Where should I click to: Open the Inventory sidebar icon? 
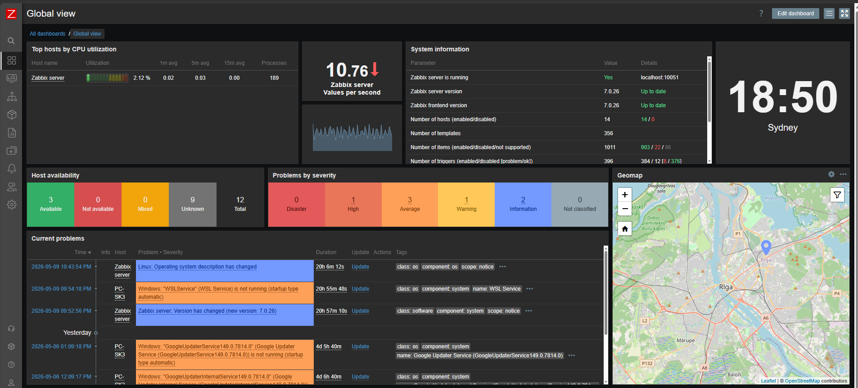pos(12,114)
